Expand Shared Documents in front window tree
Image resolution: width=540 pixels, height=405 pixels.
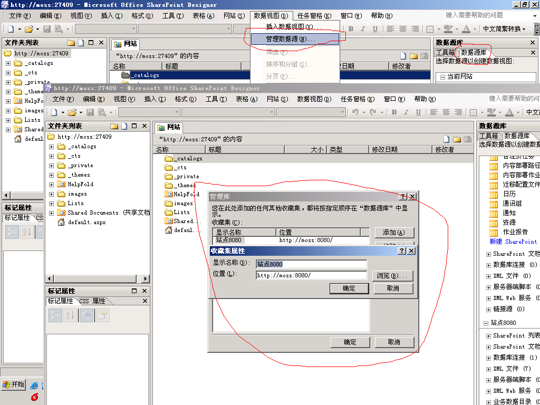click(51, 213)
